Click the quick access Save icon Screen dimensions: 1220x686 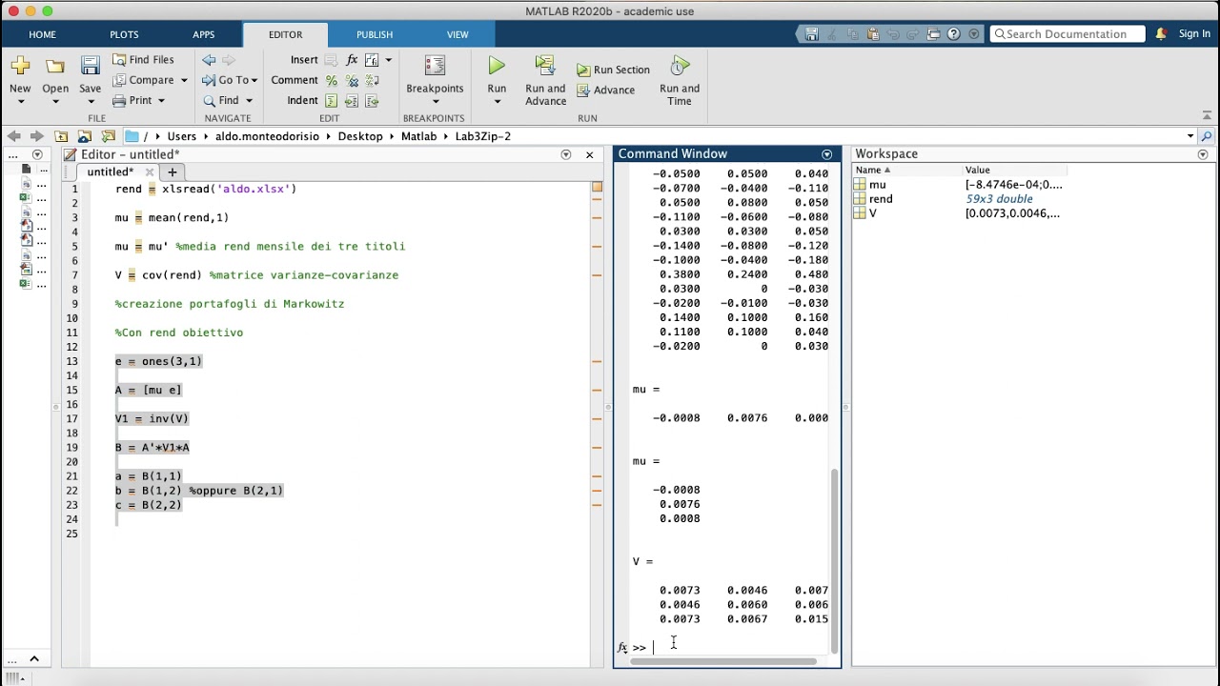(x=811, y=34)
